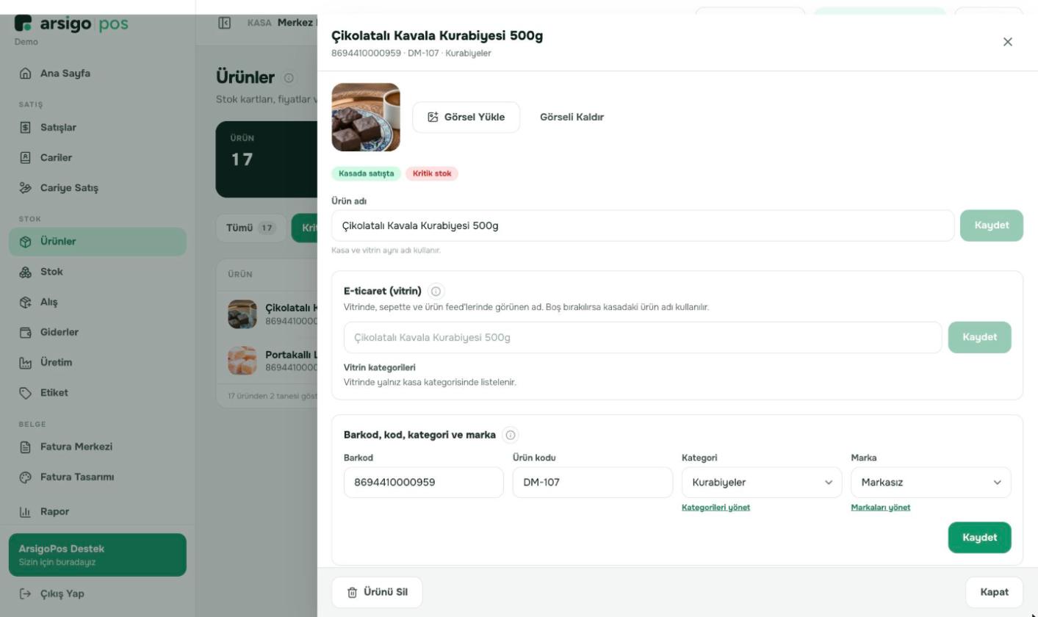Screen dimensions: 1038x617
Task: Click the Rapor bar chart icon
Action: [26, 512]
